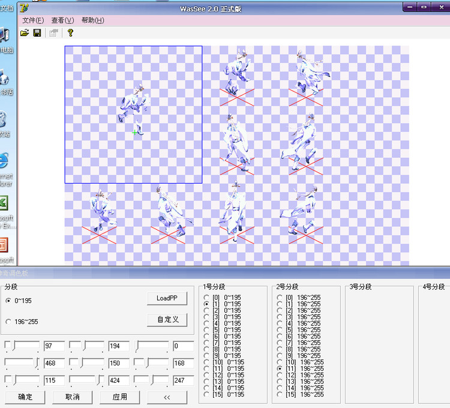Click the LoadPP button

167,298
